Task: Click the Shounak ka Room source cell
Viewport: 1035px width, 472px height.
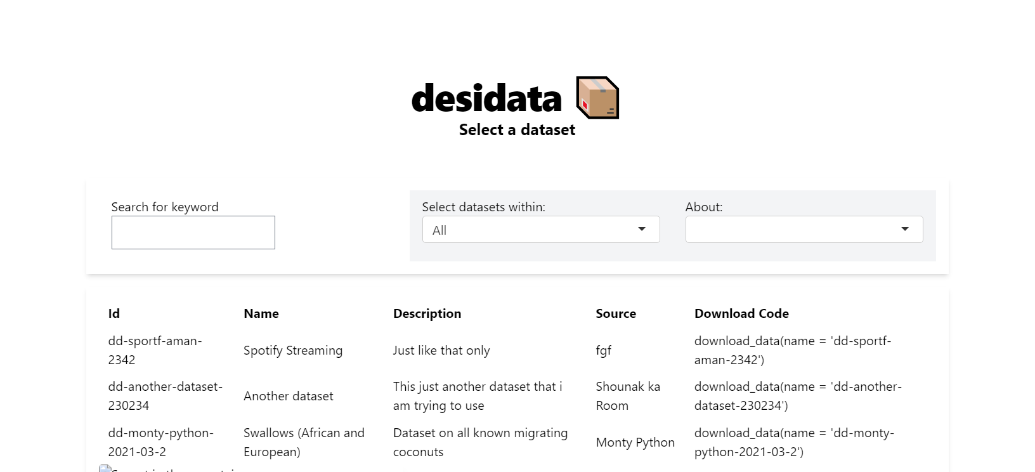Action: pos(628,396)
